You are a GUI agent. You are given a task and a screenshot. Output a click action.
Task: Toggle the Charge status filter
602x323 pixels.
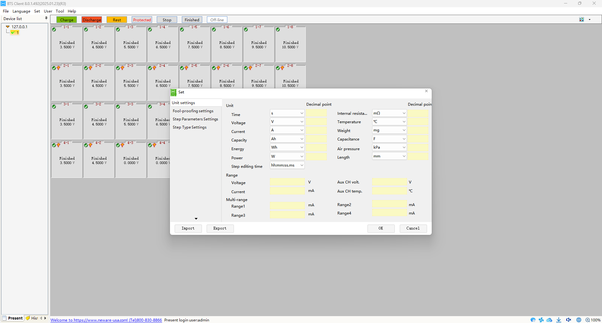(x=66, y=20)
